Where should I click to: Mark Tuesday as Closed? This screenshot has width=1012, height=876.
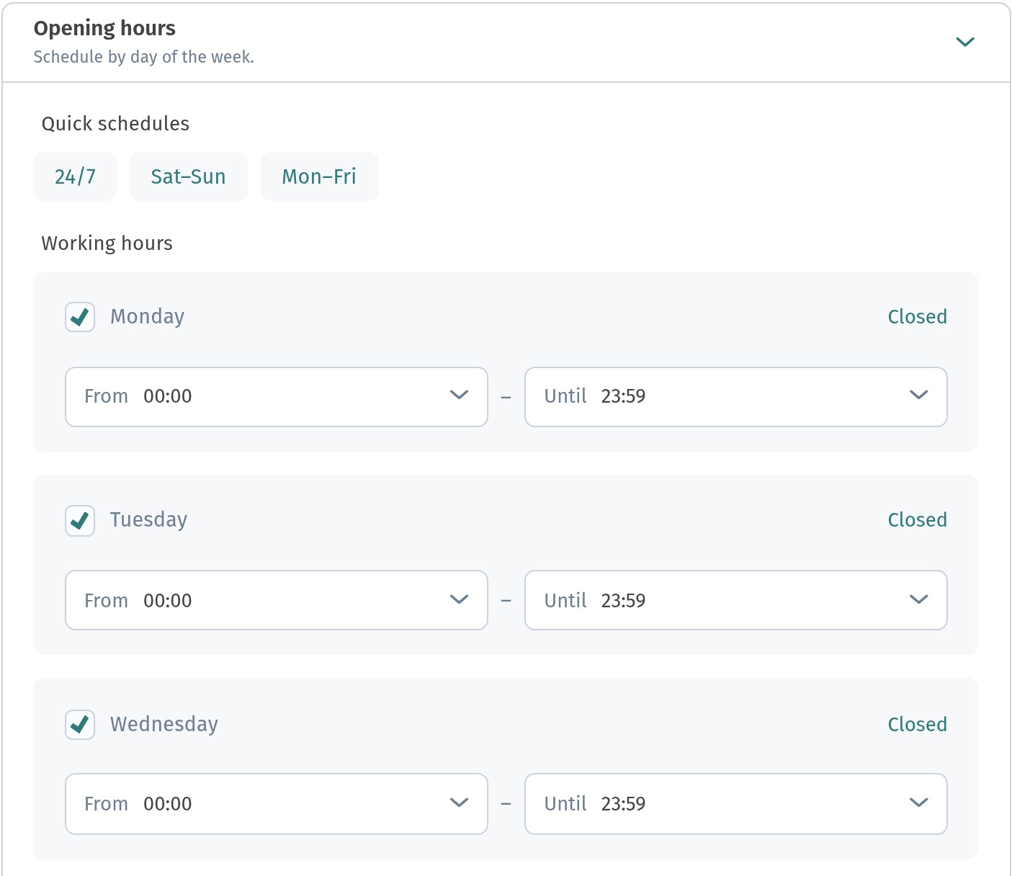[x=917, y=520]
